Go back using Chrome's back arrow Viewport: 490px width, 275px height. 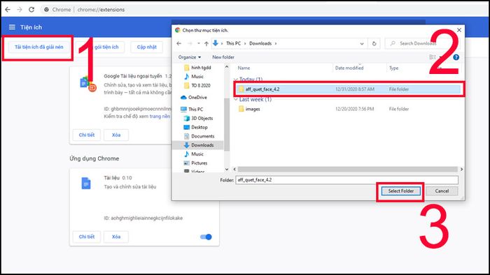8,10
